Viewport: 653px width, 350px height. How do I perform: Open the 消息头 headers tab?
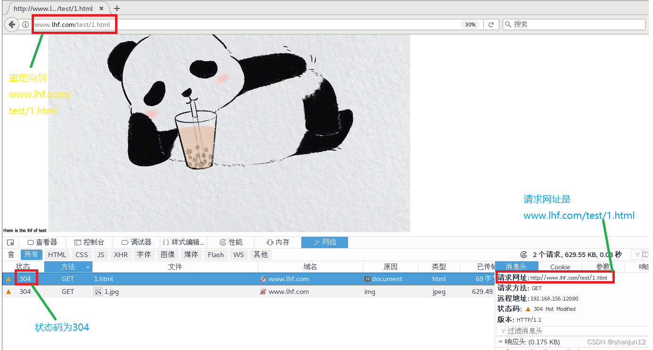516,267
